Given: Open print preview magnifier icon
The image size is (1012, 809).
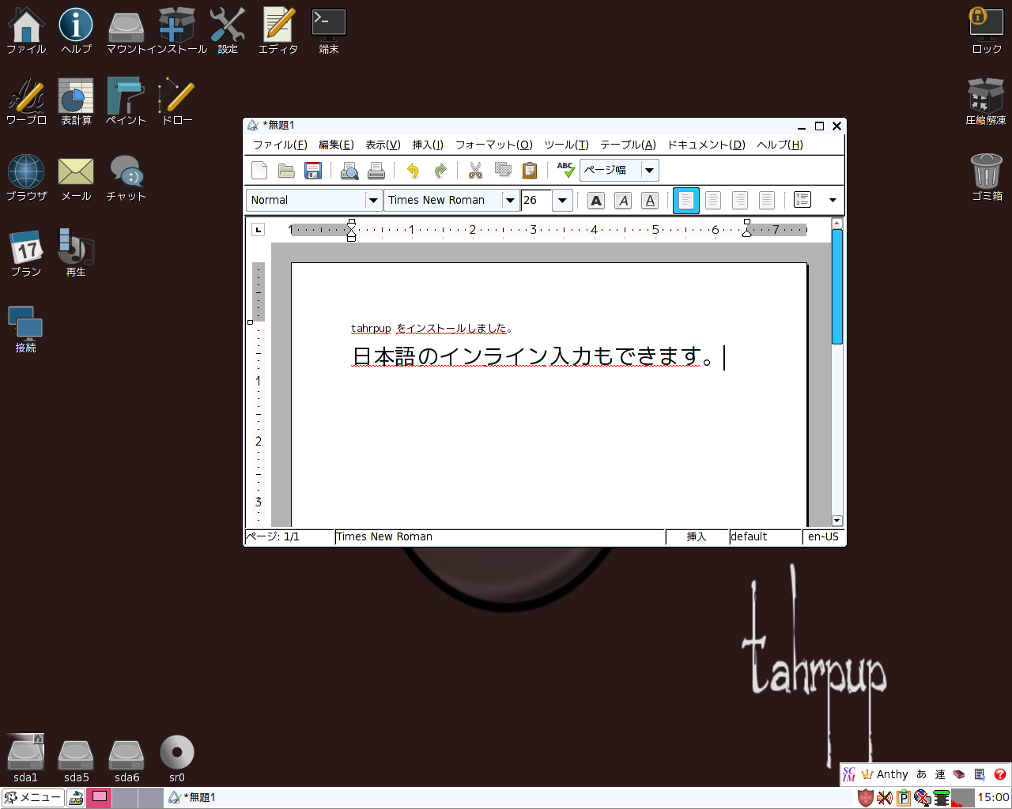Looking at the screenshot, I should click(x=349, y=171).
